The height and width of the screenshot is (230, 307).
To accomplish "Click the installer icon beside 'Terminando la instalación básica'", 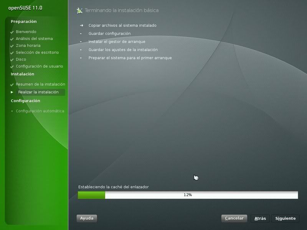I will [x=79, y=11].
